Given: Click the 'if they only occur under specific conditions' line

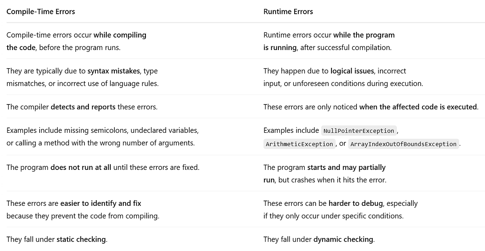Looking at the screenshot, I should (333, 216).
